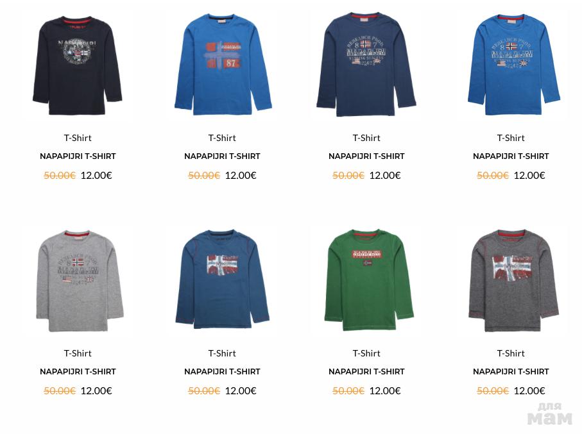Open the bright blue Research Prod shirt image
582x434 pixels.
[514, 65]
